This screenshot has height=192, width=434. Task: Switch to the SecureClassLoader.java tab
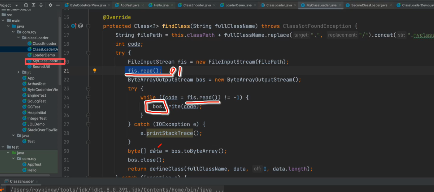click(x=369, y=5)
